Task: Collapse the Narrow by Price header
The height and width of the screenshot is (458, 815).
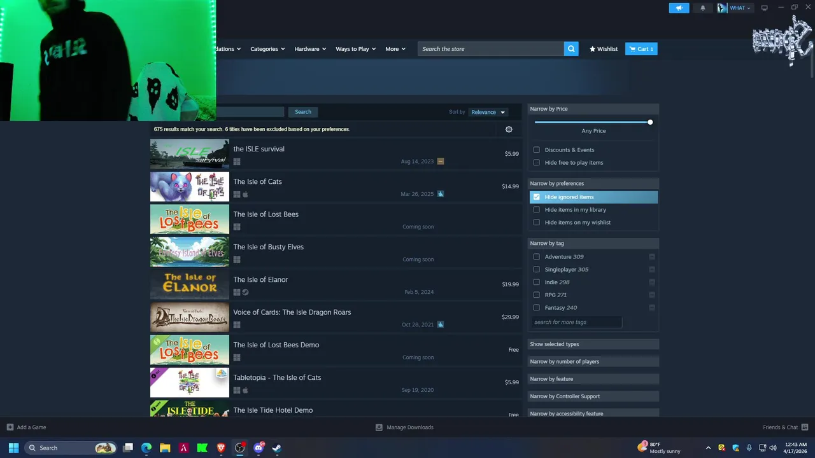Action: (x=593, y=109)
